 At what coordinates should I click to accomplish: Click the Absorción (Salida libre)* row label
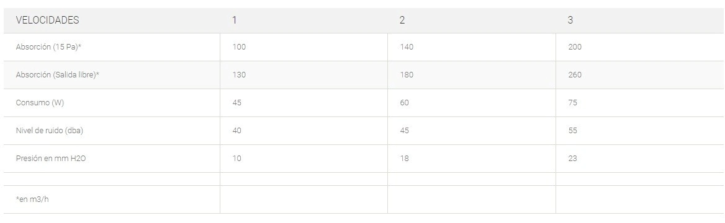57,75
